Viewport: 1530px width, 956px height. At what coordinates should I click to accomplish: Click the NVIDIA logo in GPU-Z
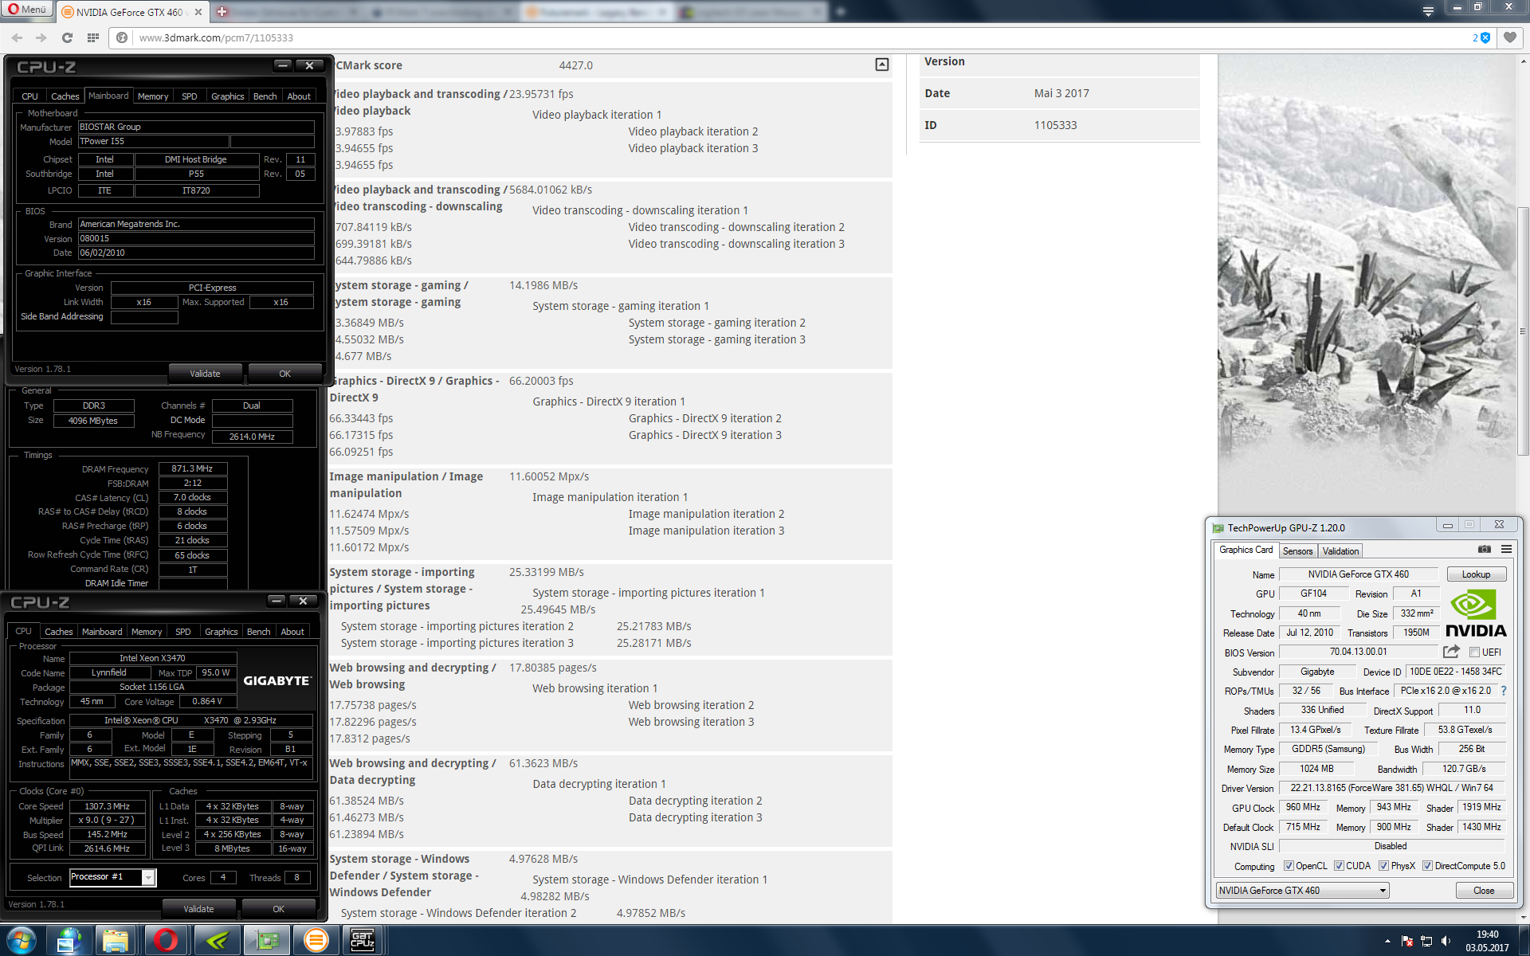point(1476,613)
